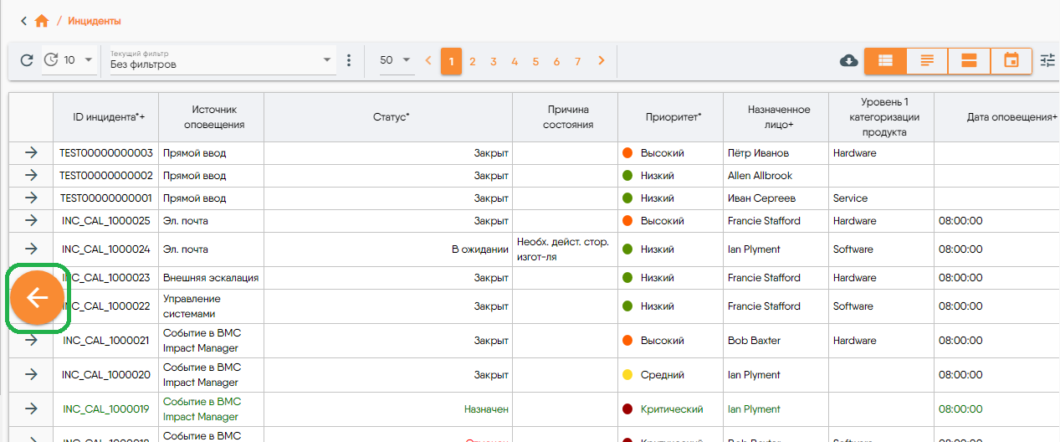The width and height of the screenshot is (1060, 442).
Task: Switch to table list view
Action: pos(885,60)
